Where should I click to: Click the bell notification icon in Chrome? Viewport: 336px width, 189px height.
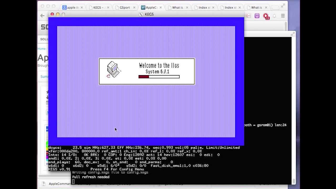274,16
